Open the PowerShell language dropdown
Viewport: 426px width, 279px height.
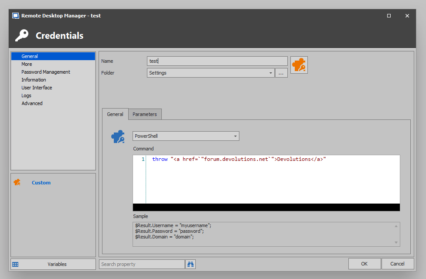tap(235, 136)
